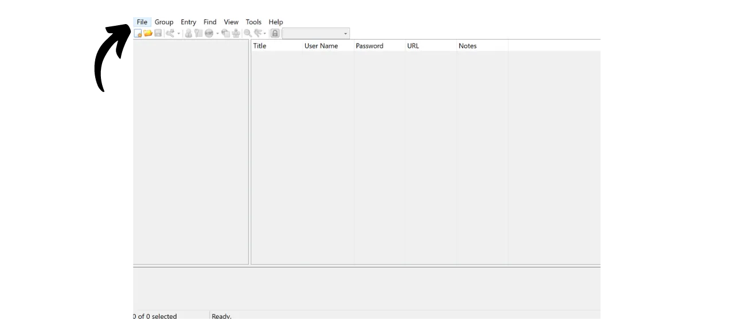
Task: Open a database using the folder icon
Action: coord(148,33)
